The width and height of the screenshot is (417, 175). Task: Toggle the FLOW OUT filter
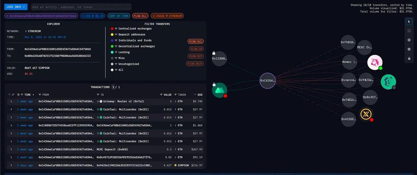pyautogui.click(x=196, y=56)
